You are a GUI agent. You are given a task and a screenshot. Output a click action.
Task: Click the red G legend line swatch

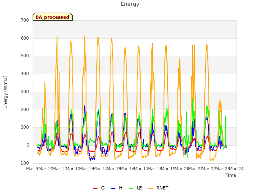[95, 189]
